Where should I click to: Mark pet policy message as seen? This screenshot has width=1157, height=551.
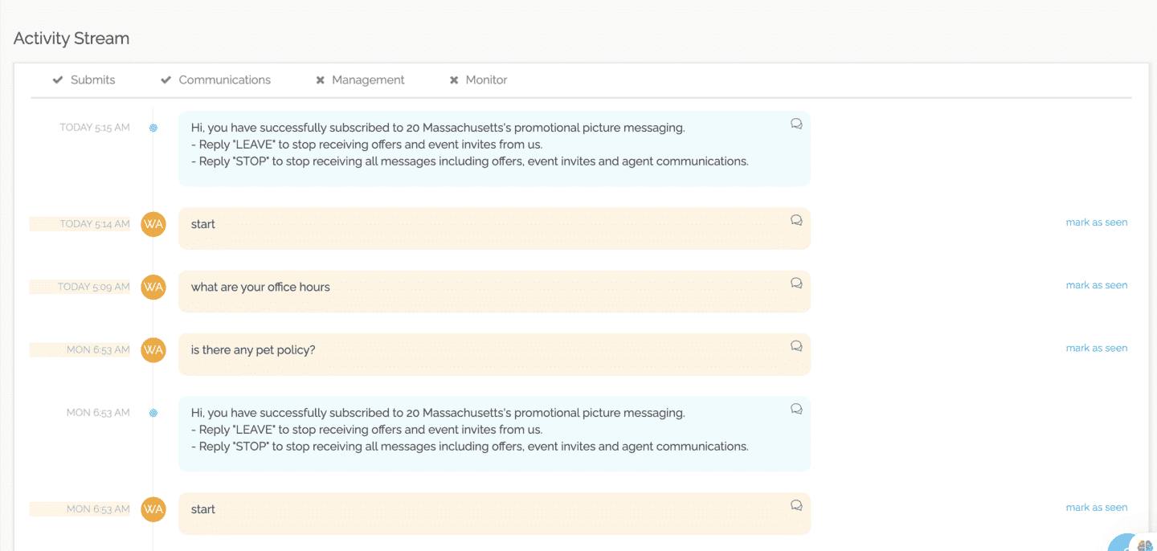tap(1096, 348)
